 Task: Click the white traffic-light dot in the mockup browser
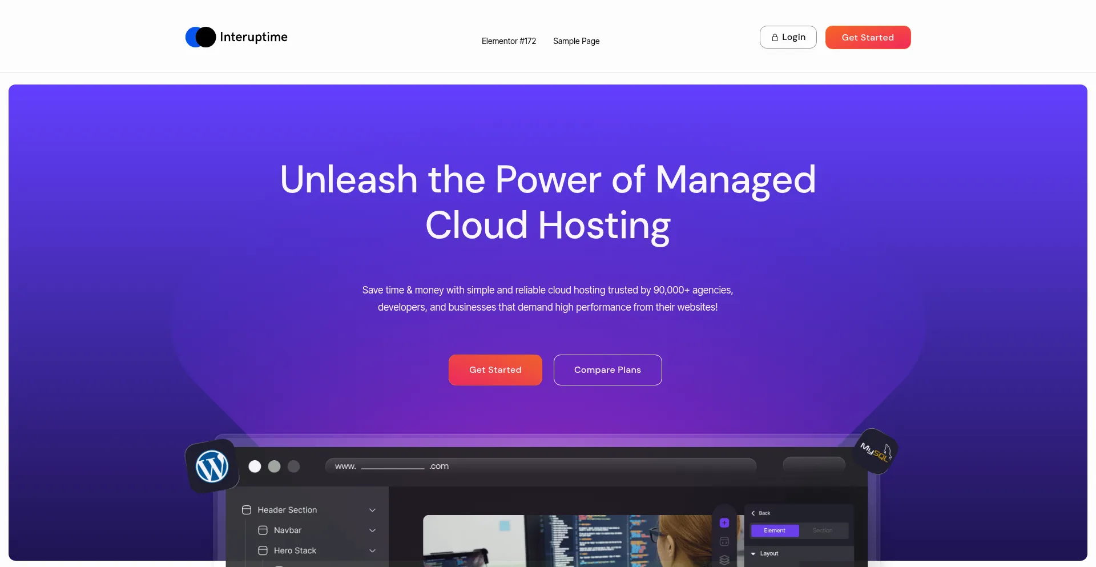[x=255, y=467]
